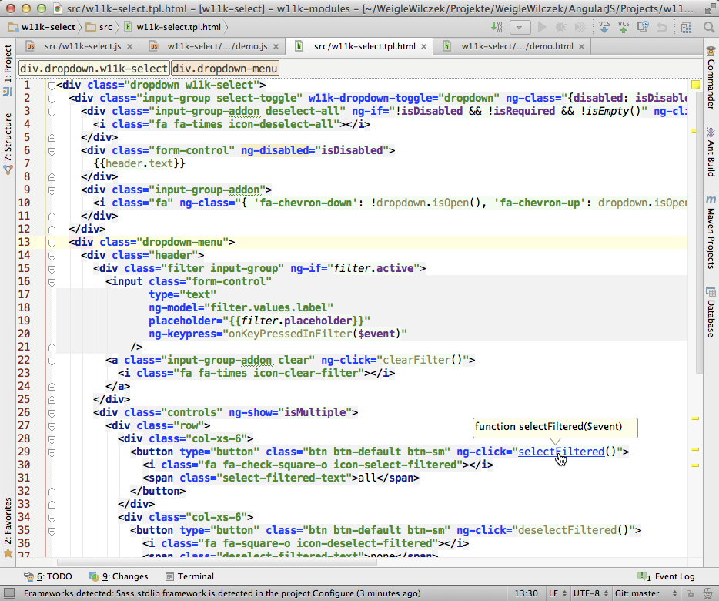Close the src/w11k-select.js tab

(130, 47)
